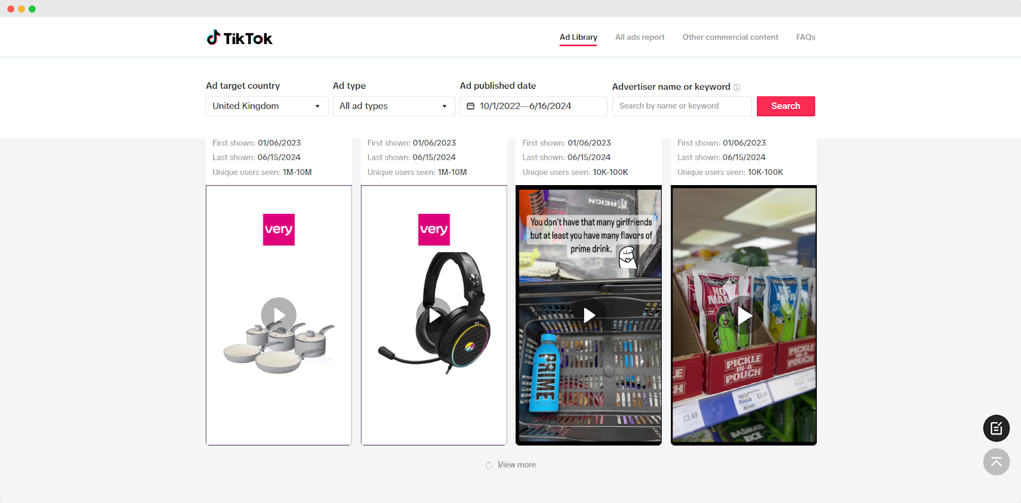Image resolution: width=1021 pixels, height=503 pixels.
Task: Focus the Search by name or keyword field
Action: 682,106
